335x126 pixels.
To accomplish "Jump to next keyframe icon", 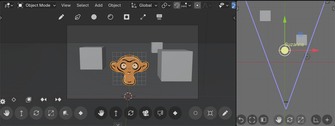I will pos(58,100).
